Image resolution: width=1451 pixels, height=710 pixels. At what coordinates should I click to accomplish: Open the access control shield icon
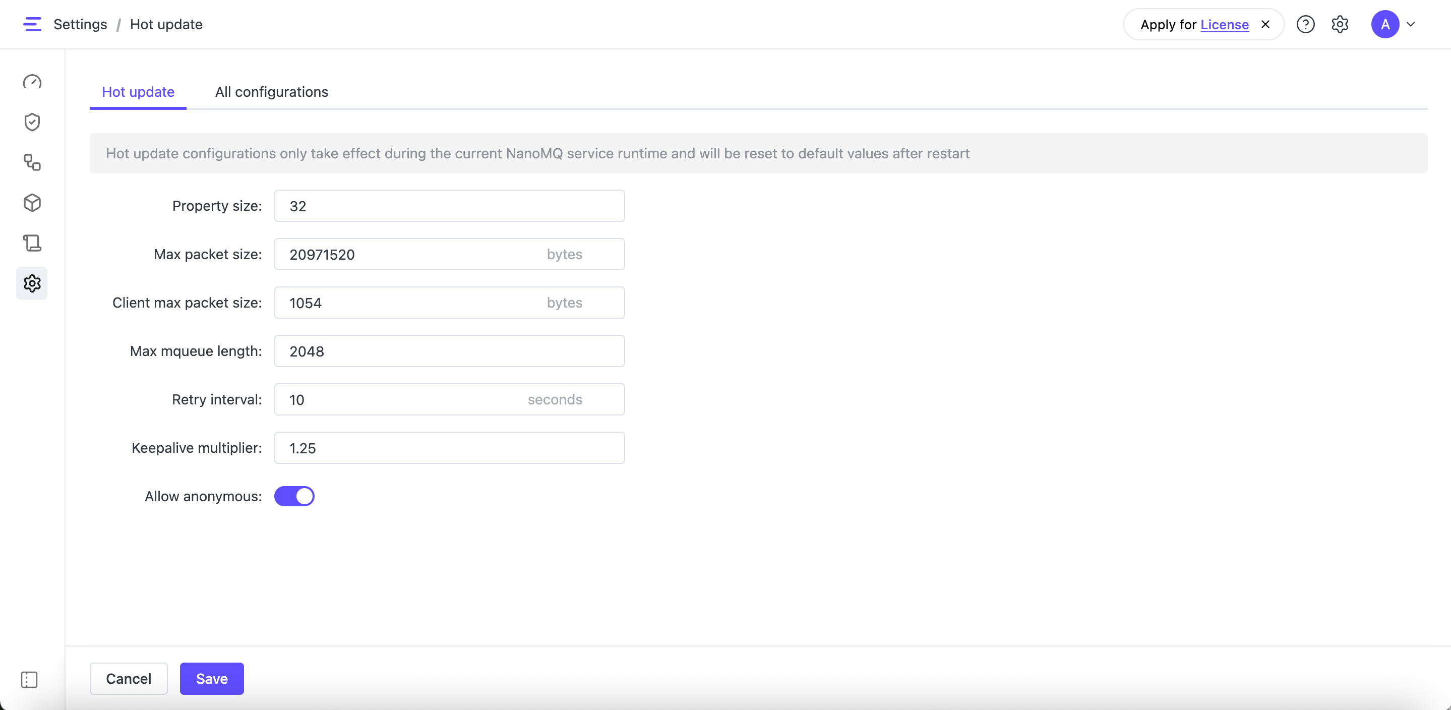32,122
